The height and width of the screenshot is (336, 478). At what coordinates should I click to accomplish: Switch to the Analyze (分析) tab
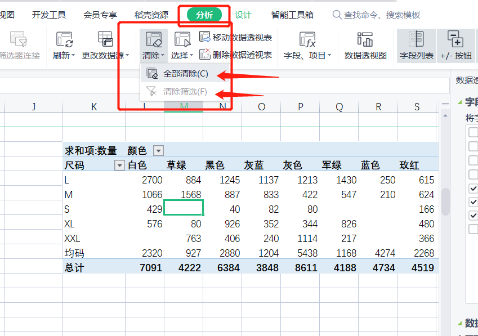tap(204, 15)
